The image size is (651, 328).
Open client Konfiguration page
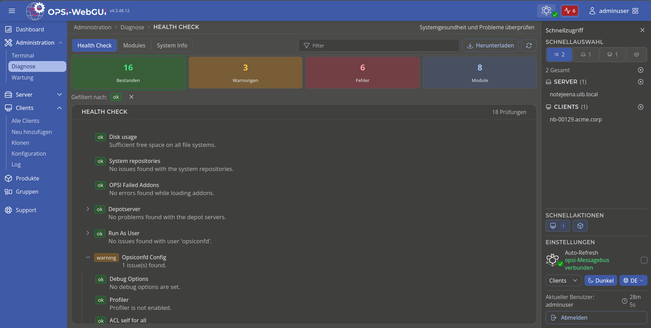coord(29,154)
